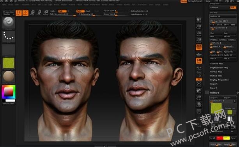Open the Material menu

[72, 5]
